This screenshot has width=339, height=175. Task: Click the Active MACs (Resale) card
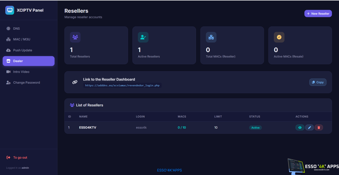(x=300, y=45)
